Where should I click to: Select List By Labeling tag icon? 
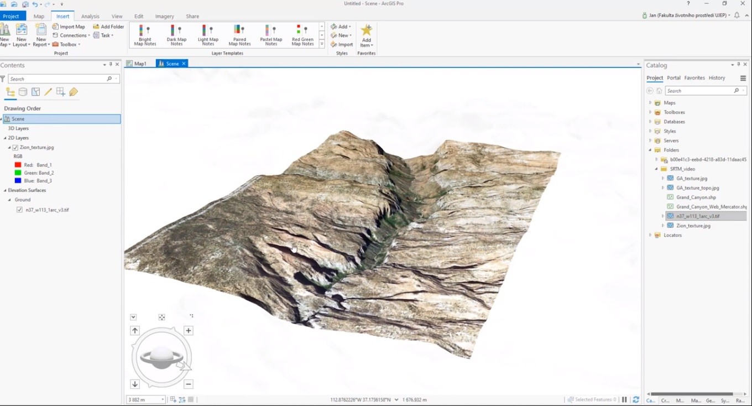[74, 92]
